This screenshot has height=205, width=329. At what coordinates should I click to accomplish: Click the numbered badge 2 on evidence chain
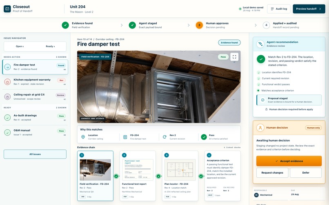[x=124, y=155]
